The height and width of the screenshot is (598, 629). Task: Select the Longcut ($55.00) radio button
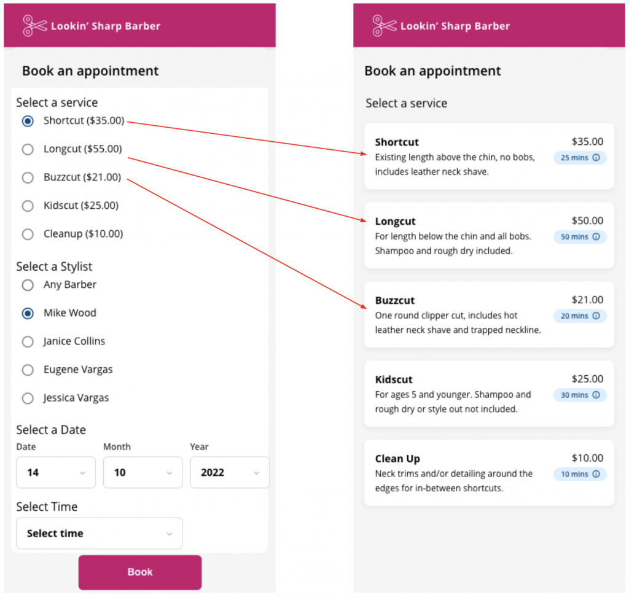[x=28, y=149]
